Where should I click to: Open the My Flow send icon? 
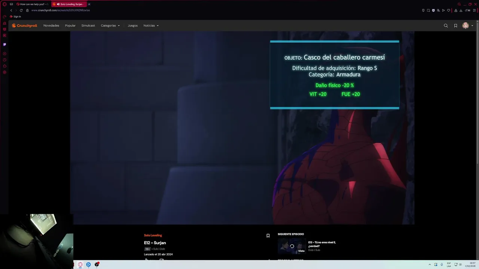coord(443,10)
